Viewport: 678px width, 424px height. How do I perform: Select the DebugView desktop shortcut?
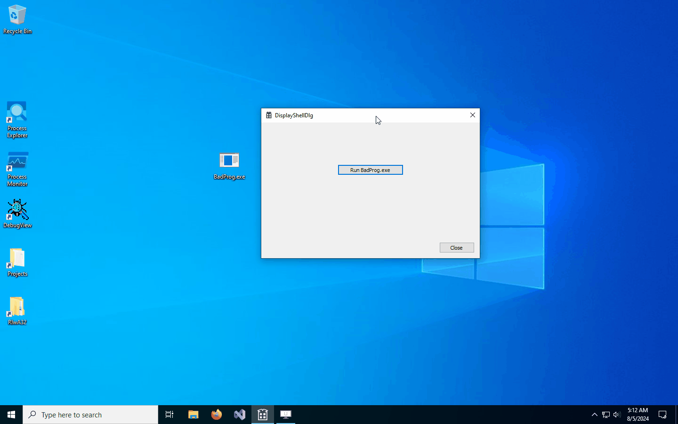17,214
